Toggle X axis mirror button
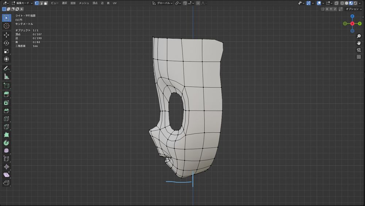The image size is (365, 206). coord(327,9)
